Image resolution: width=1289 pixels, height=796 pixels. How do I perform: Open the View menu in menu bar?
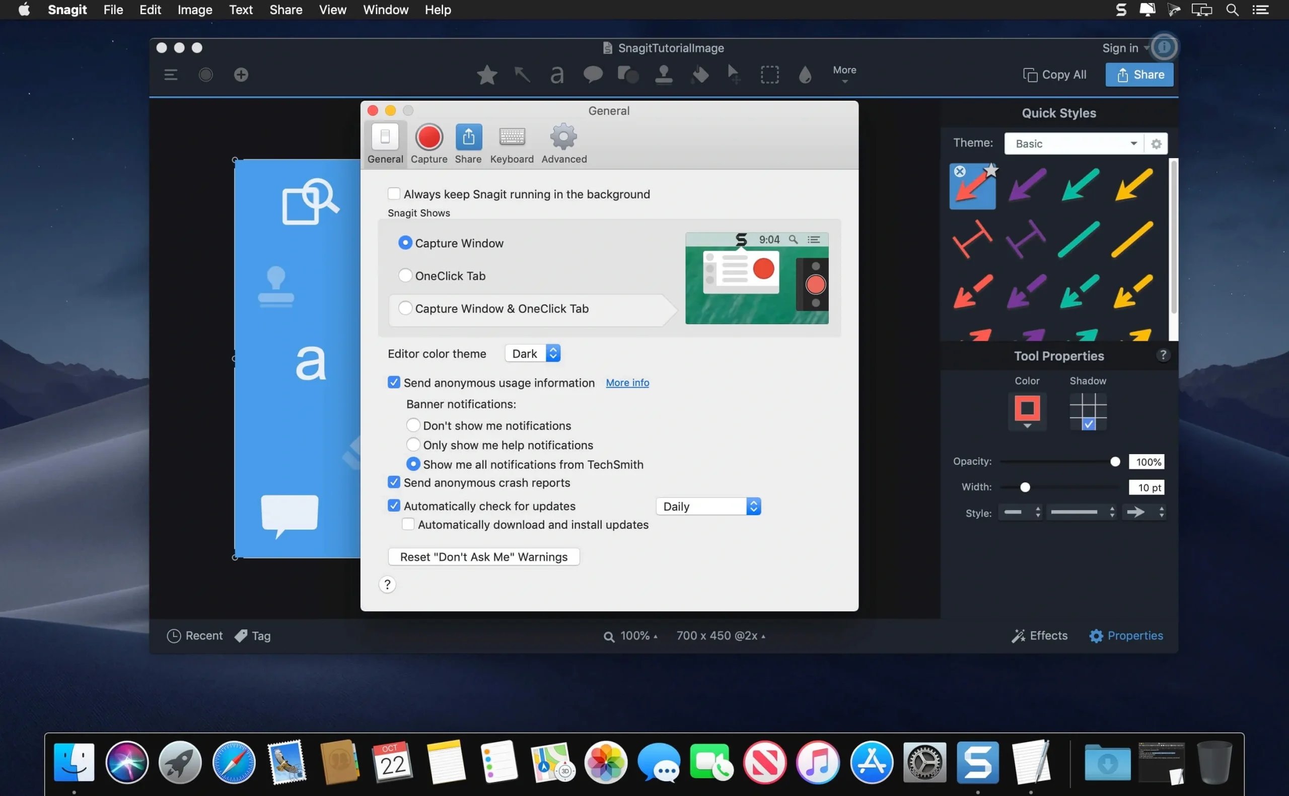pyautogui.click(x=333, y=10)
